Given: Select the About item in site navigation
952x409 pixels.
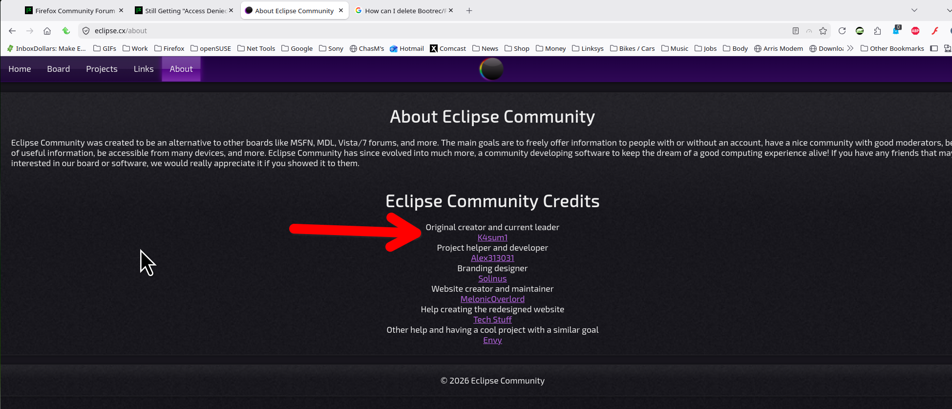Looking at the screenshot, I should pos(181,69).
